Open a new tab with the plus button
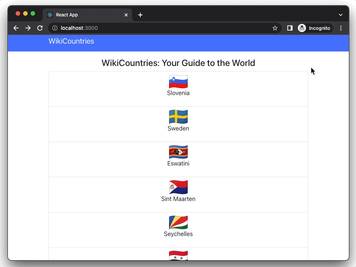356x267 pixels. 140,15
